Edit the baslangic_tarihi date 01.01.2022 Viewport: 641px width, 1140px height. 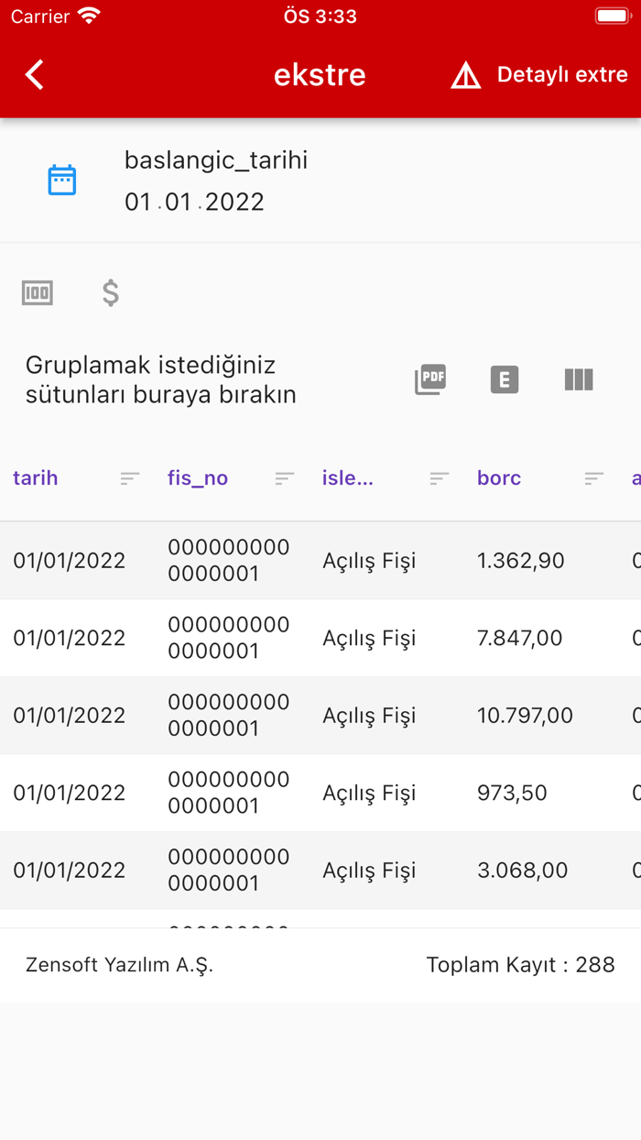(x=194, y=202)
